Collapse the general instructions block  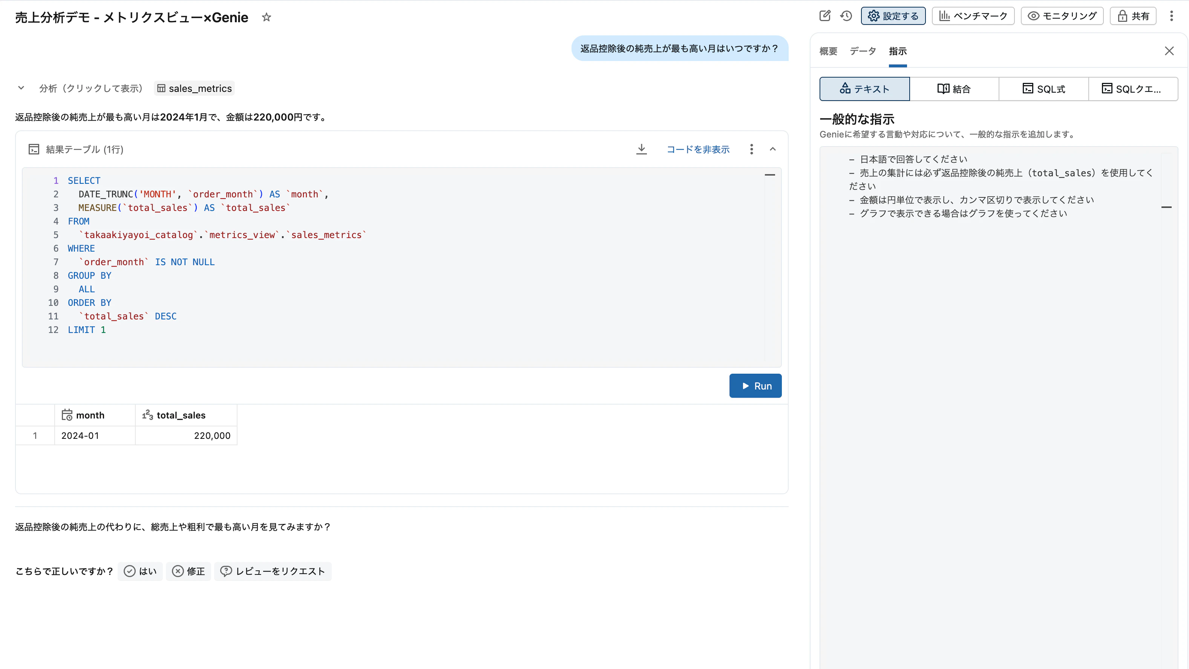click(x=1167, y=208)
